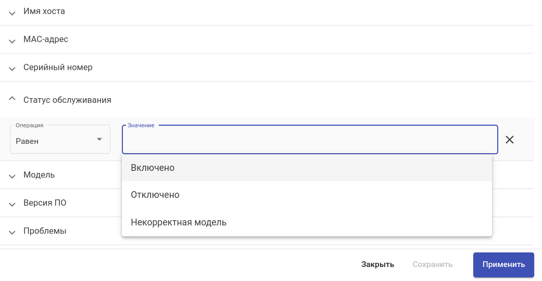Click the chevron icon beside Версия ПО

(x=12, y=204)
